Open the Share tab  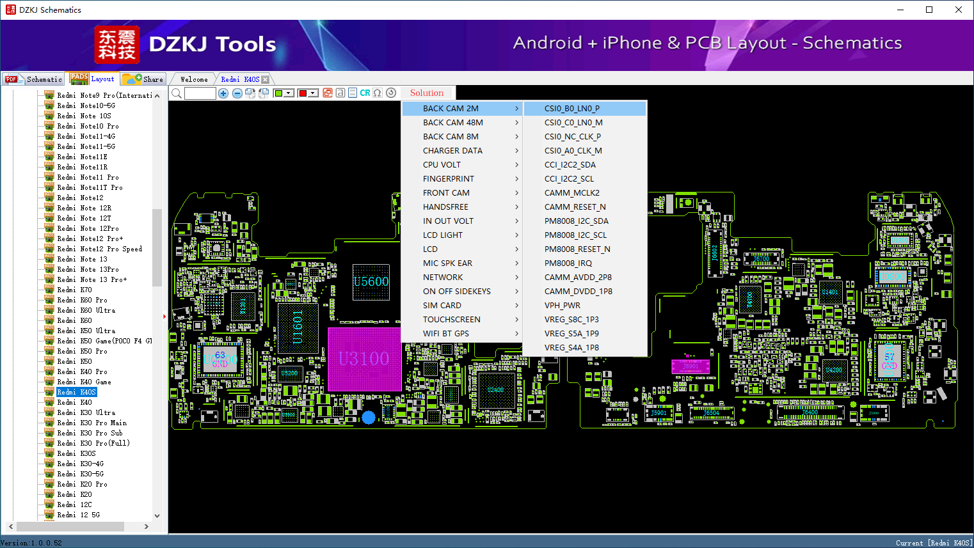[143, 79]
